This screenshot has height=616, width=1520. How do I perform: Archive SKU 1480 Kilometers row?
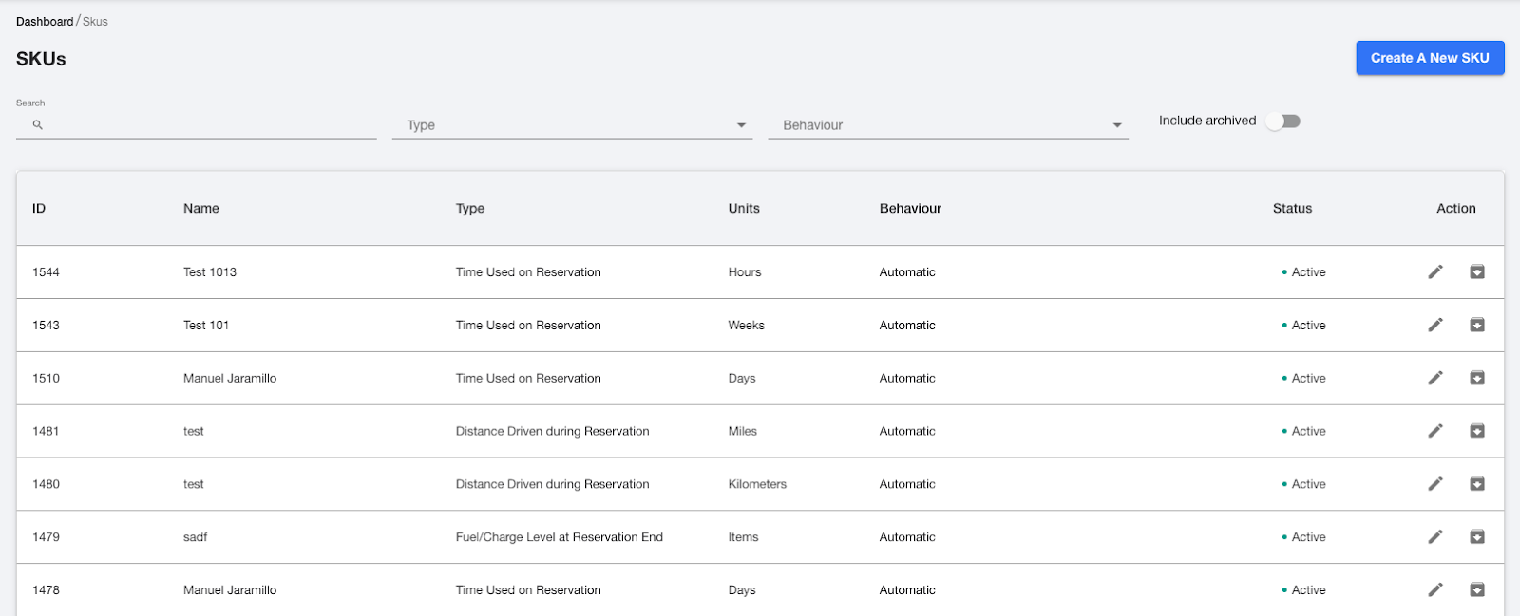[1477, 484]
